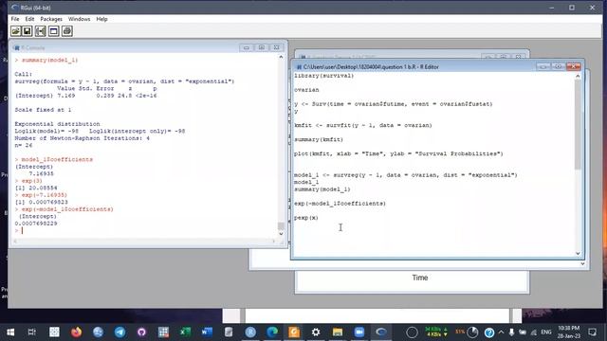
Task: Open the Help menu
Action: [101, 19]
